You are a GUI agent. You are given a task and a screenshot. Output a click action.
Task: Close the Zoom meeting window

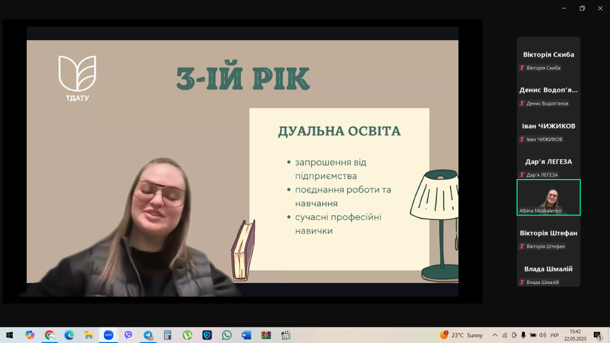click(600, 8)
